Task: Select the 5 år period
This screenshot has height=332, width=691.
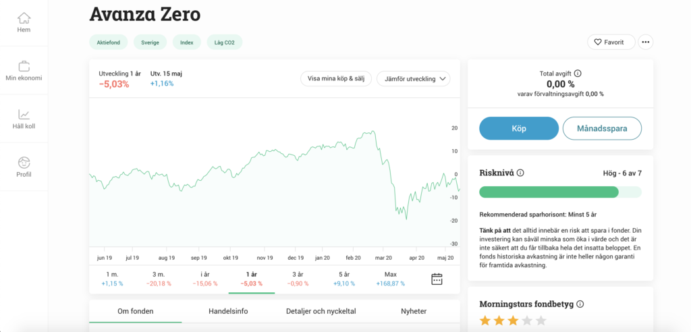Action: pyautogui.click(x=343, y=279)
